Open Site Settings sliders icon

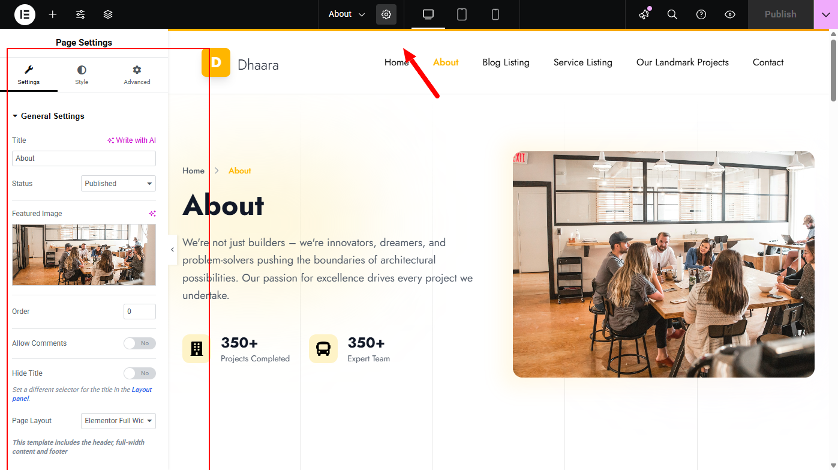click(80, 14)
